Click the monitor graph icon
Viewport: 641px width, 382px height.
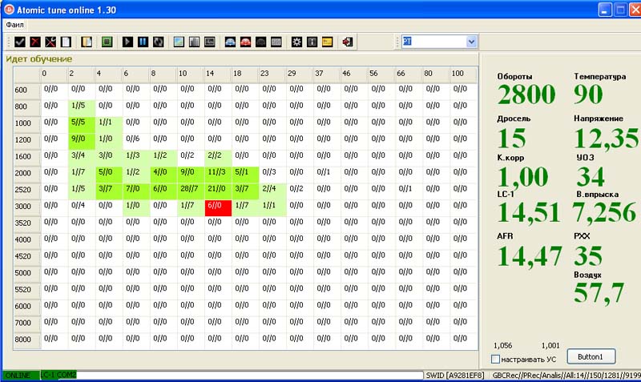pos(210,42)
